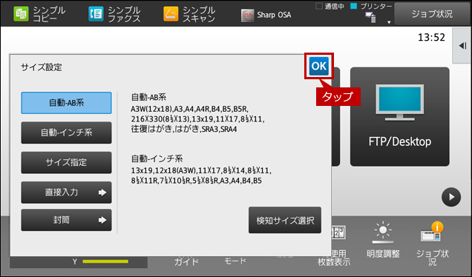Tap the 13:52 clock display

tap(431, 38)
